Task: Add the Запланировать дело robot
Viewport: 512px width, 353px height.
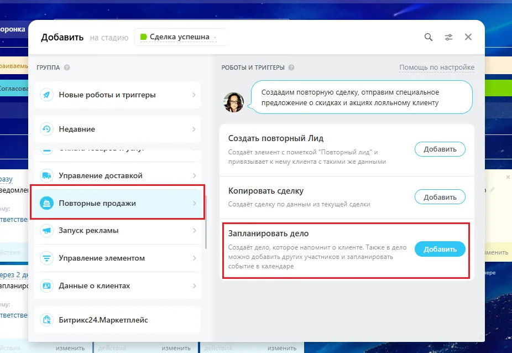Action: 440,250
